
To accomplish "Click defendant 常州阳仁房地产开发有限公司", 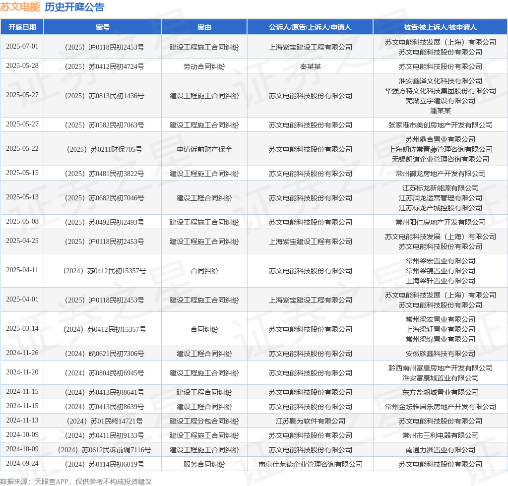I will click(441, 222).
